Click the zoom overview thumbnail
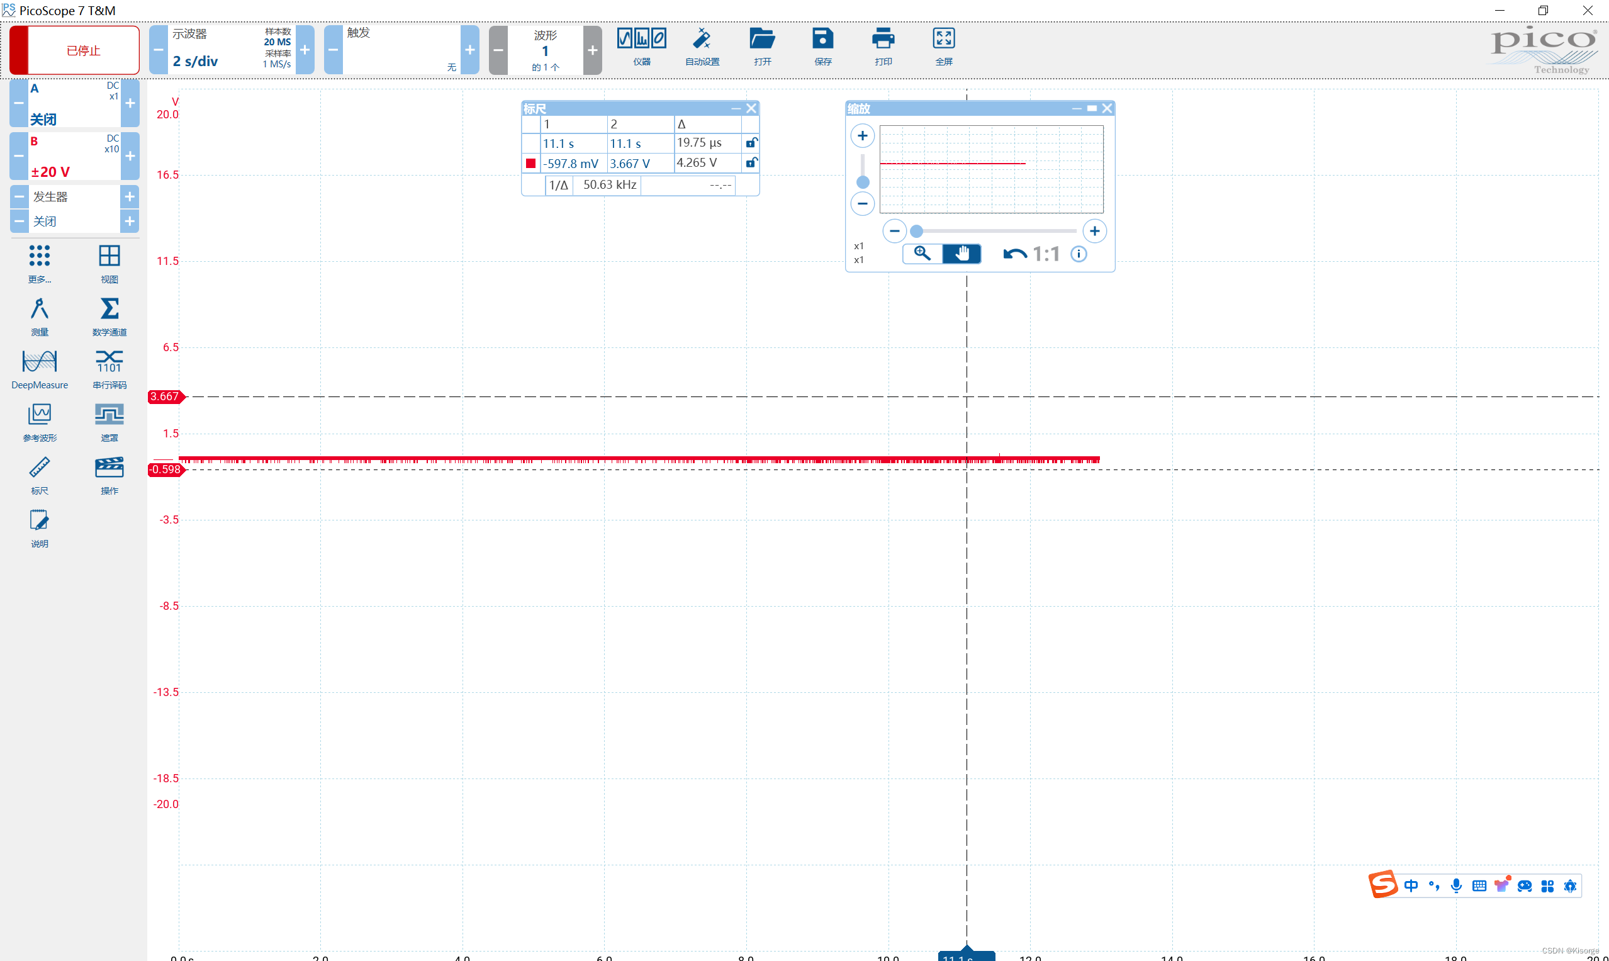Screen dimensions: 1609x961 click(991, 169)
